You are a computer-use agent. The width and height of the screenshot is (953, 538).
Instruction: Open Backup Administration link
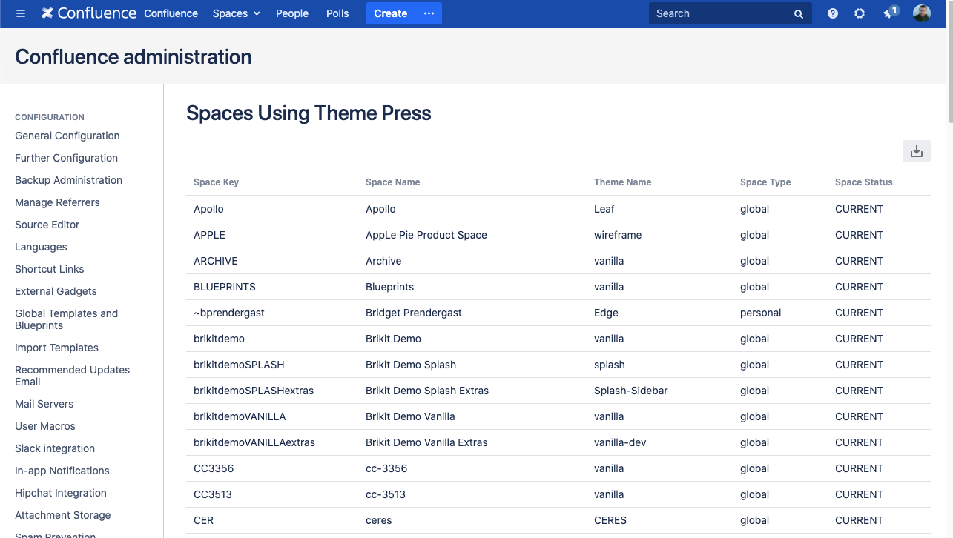click(x=69, y=180)
